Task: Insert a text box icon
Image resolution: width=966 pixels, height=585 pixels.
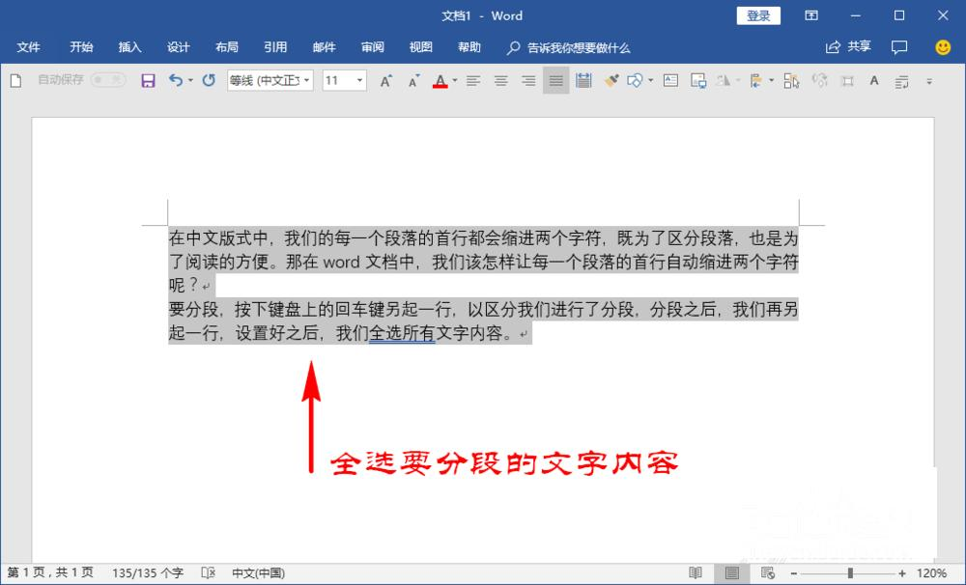Action: pyautogui.click(x=671, y=81)
